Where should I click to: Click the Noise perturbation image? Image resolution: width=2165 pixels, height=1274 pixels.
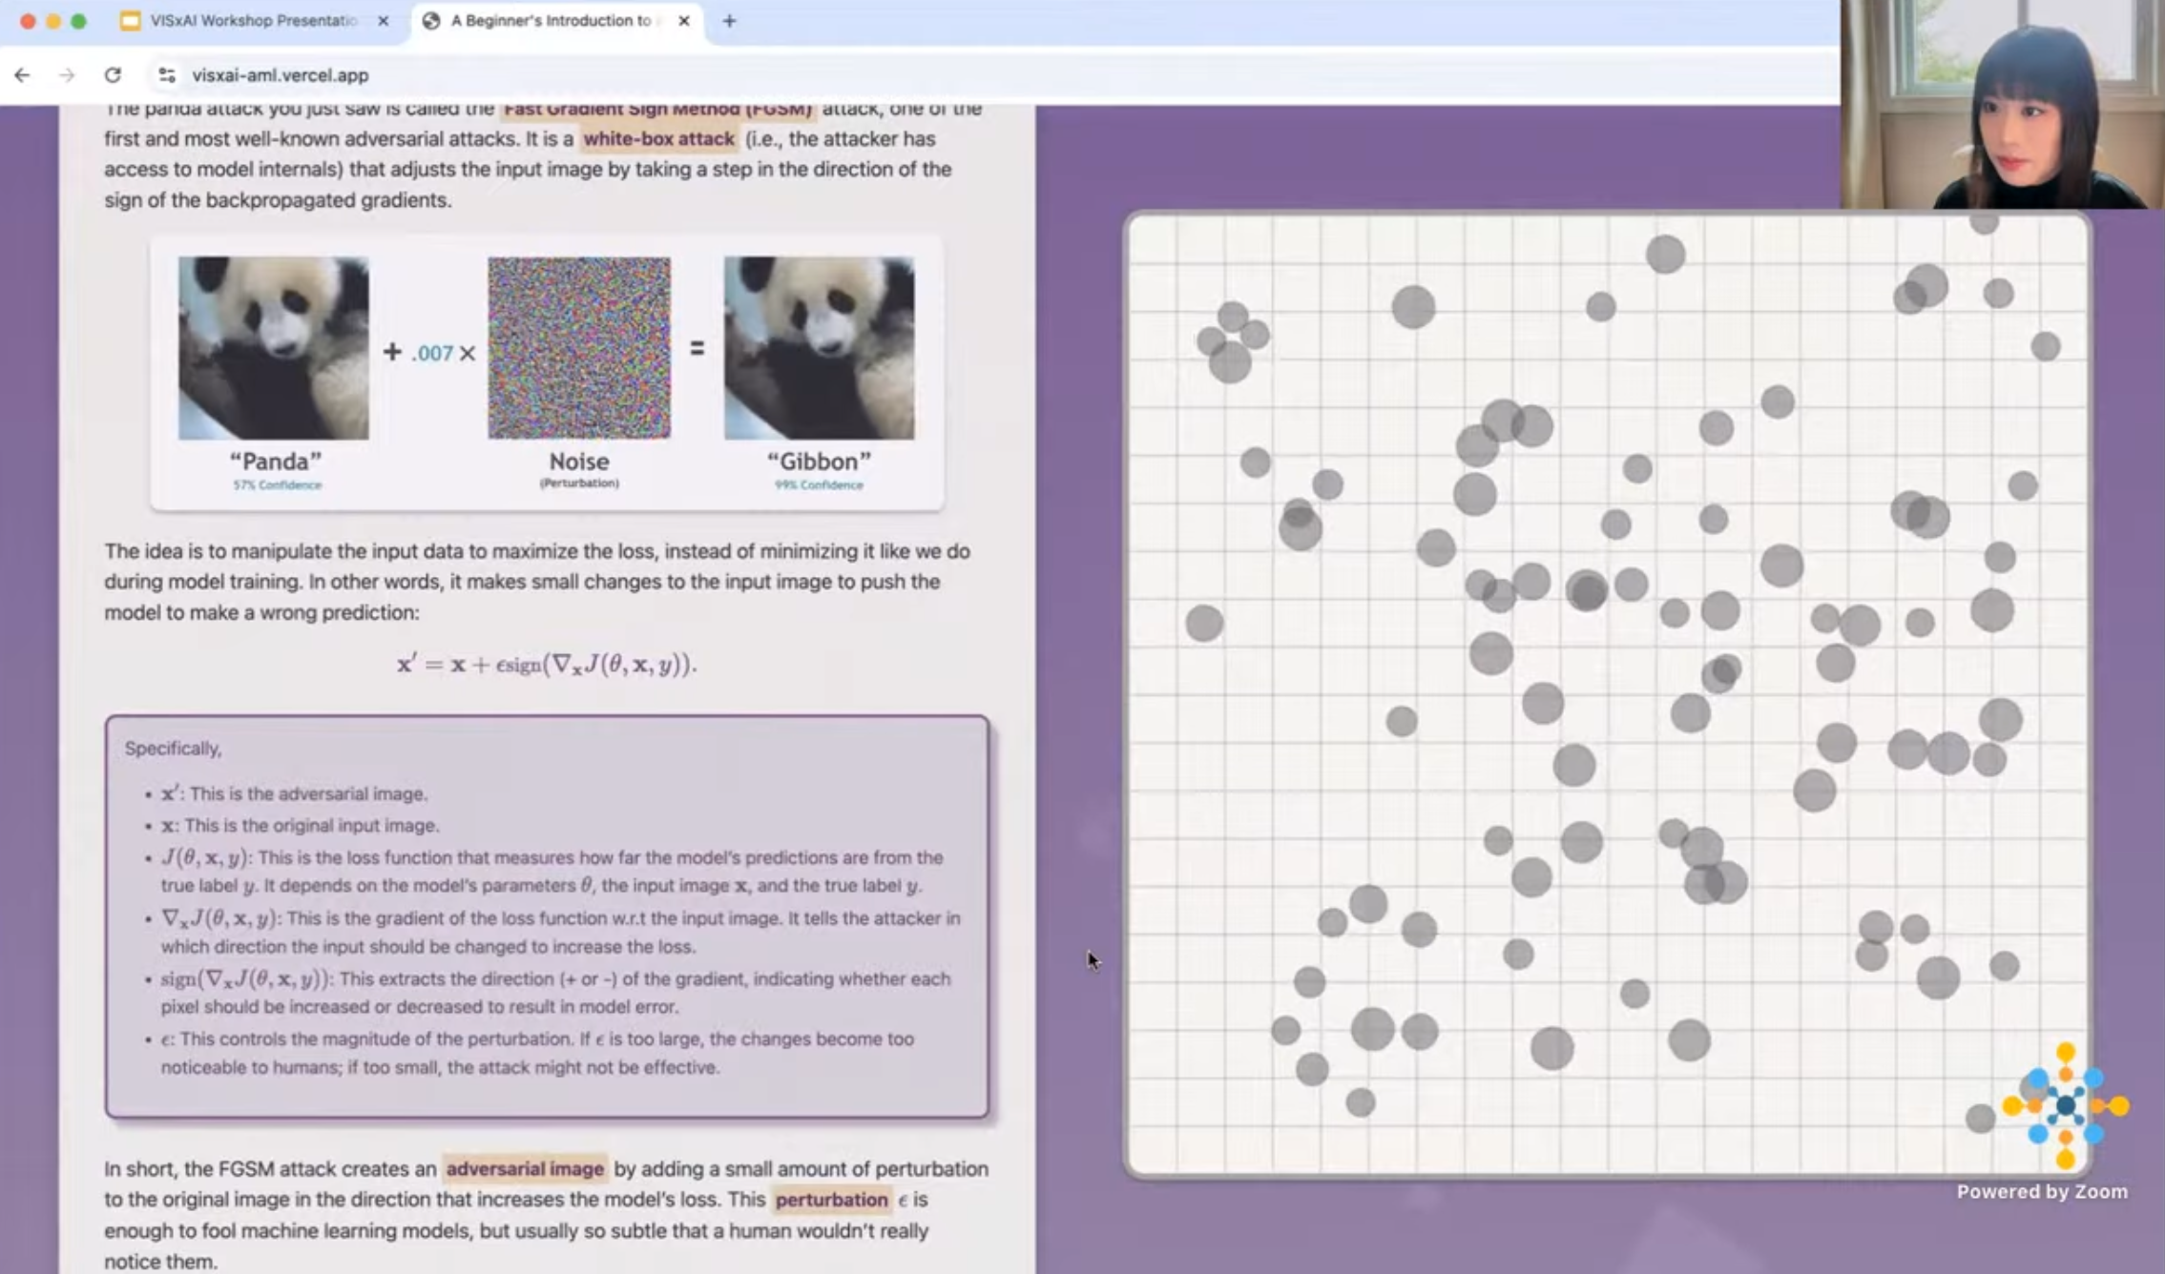[579, 347]
